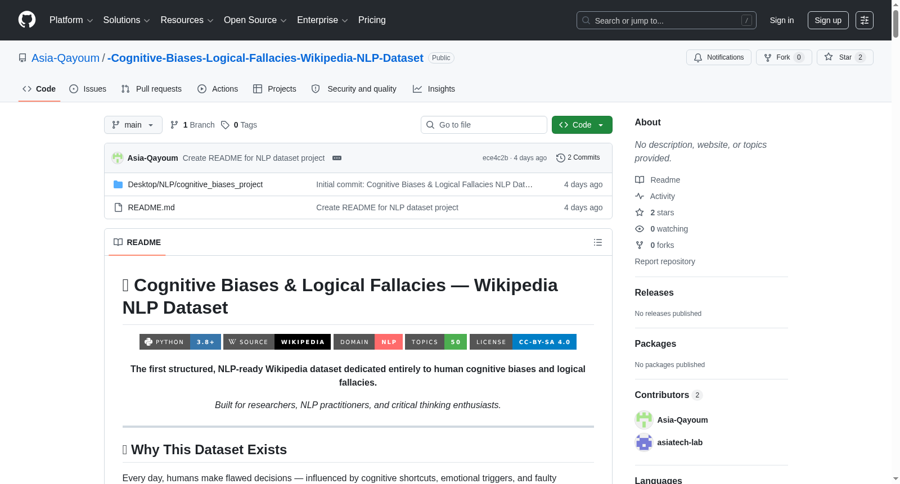Open the Pull requests tab
900x484 pixels.
(x=151, y=89)
